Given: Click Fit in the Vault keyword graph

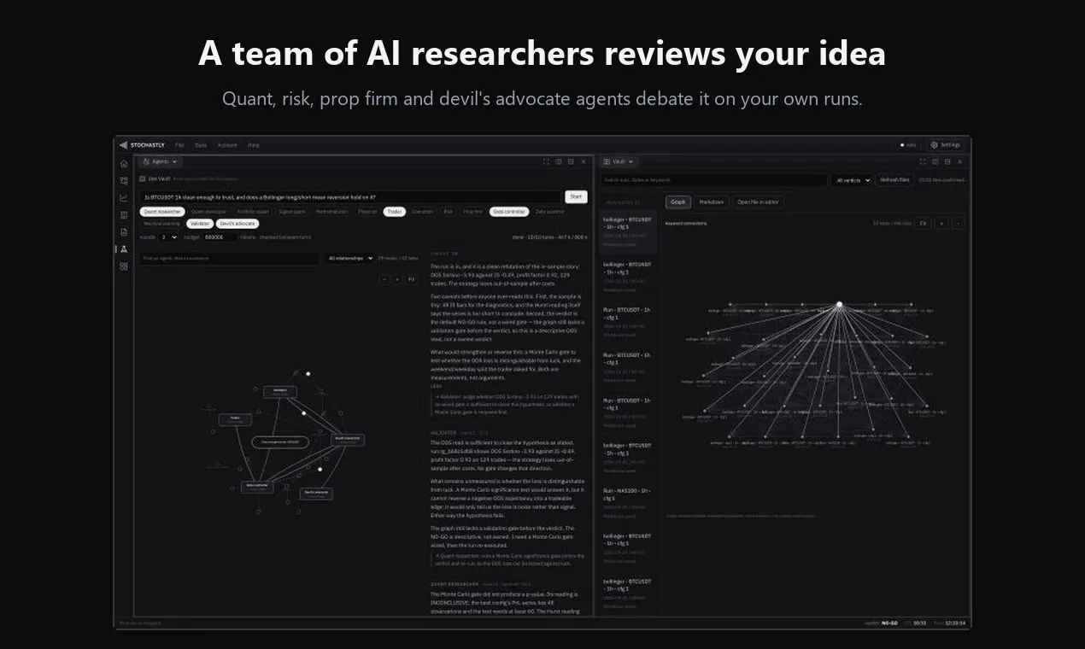Looking at the screenshot, I should (923, 223).
